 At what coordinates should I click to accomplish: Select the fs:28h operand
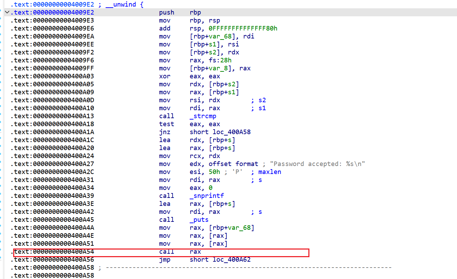click(x=221, y=60)
